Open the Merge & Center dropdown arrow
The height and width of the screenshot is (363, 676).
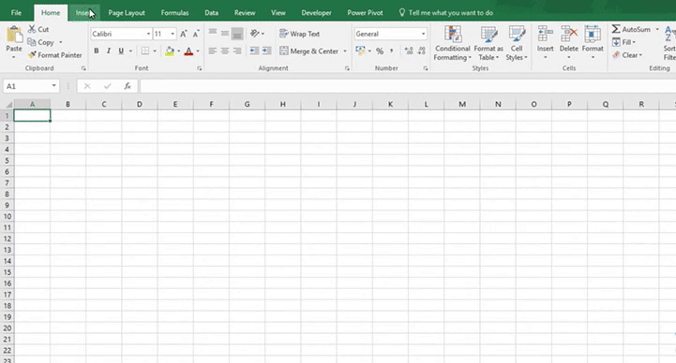[345, 51]
